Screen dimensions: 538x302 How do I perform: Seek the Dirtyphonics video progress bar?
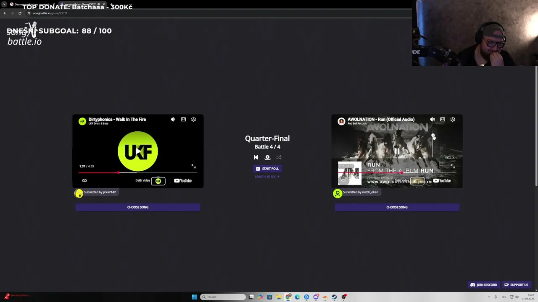138,172
